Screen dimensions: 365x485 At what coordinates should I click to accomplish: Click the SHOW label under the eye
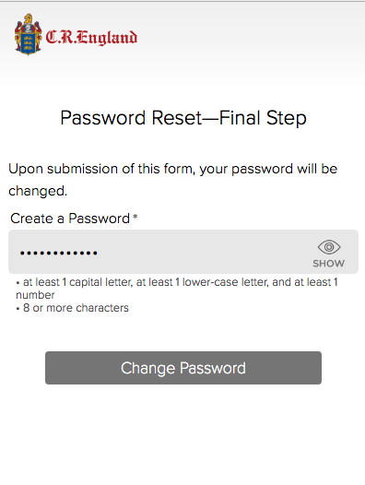328,264
